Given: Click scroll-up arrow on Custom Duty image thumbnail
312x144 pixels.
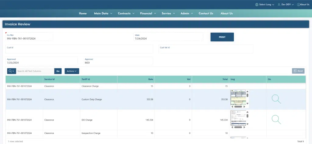Looking at the screenshot, I should click(247, 92).
